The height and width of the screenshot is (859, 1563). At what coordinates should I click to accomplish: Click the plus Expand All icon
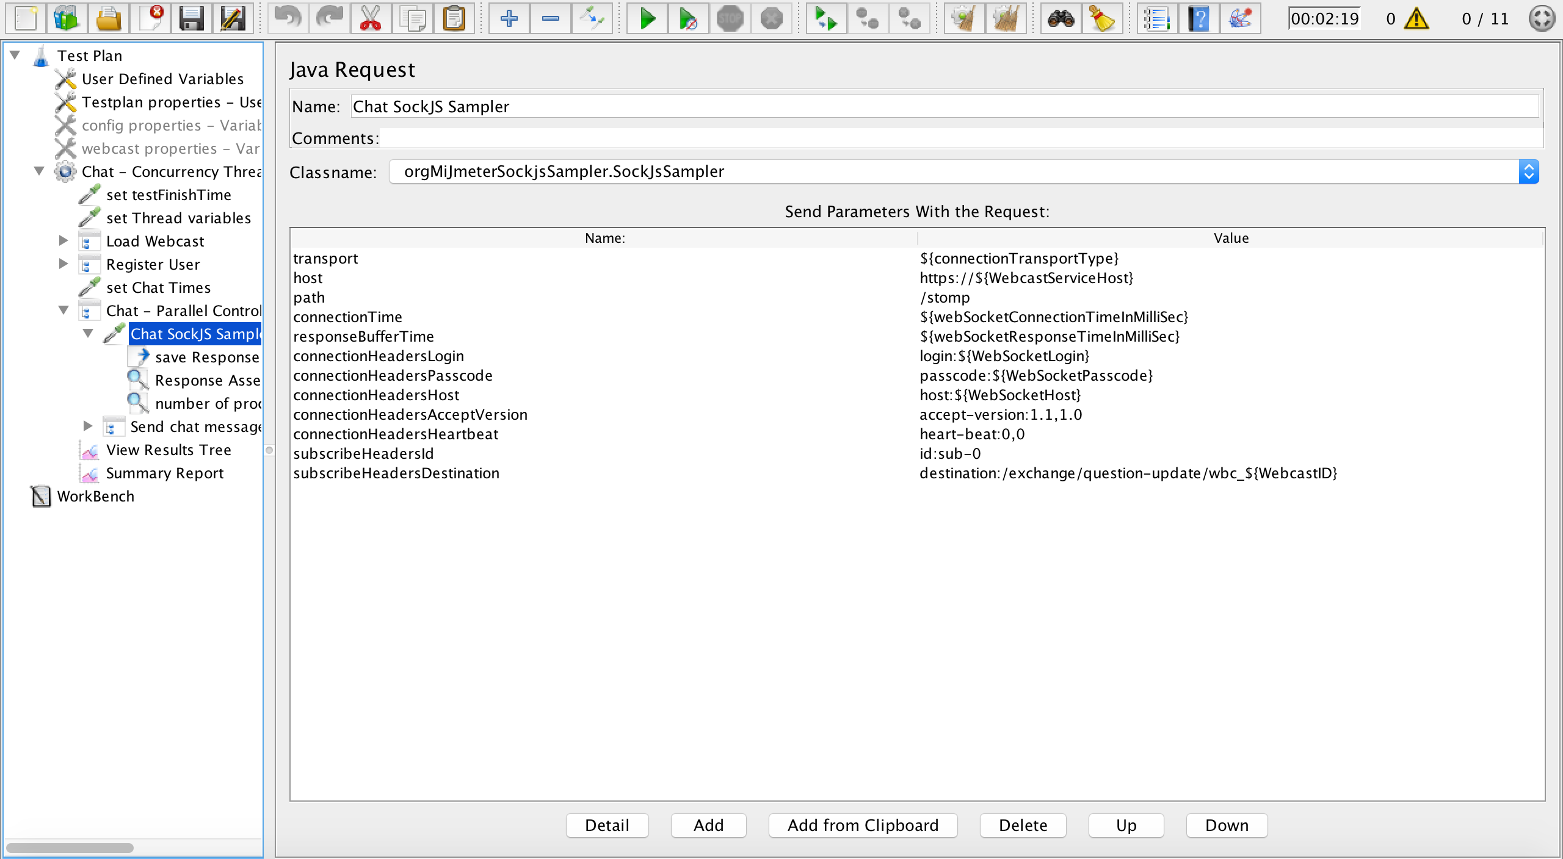(x=509, y=19)
